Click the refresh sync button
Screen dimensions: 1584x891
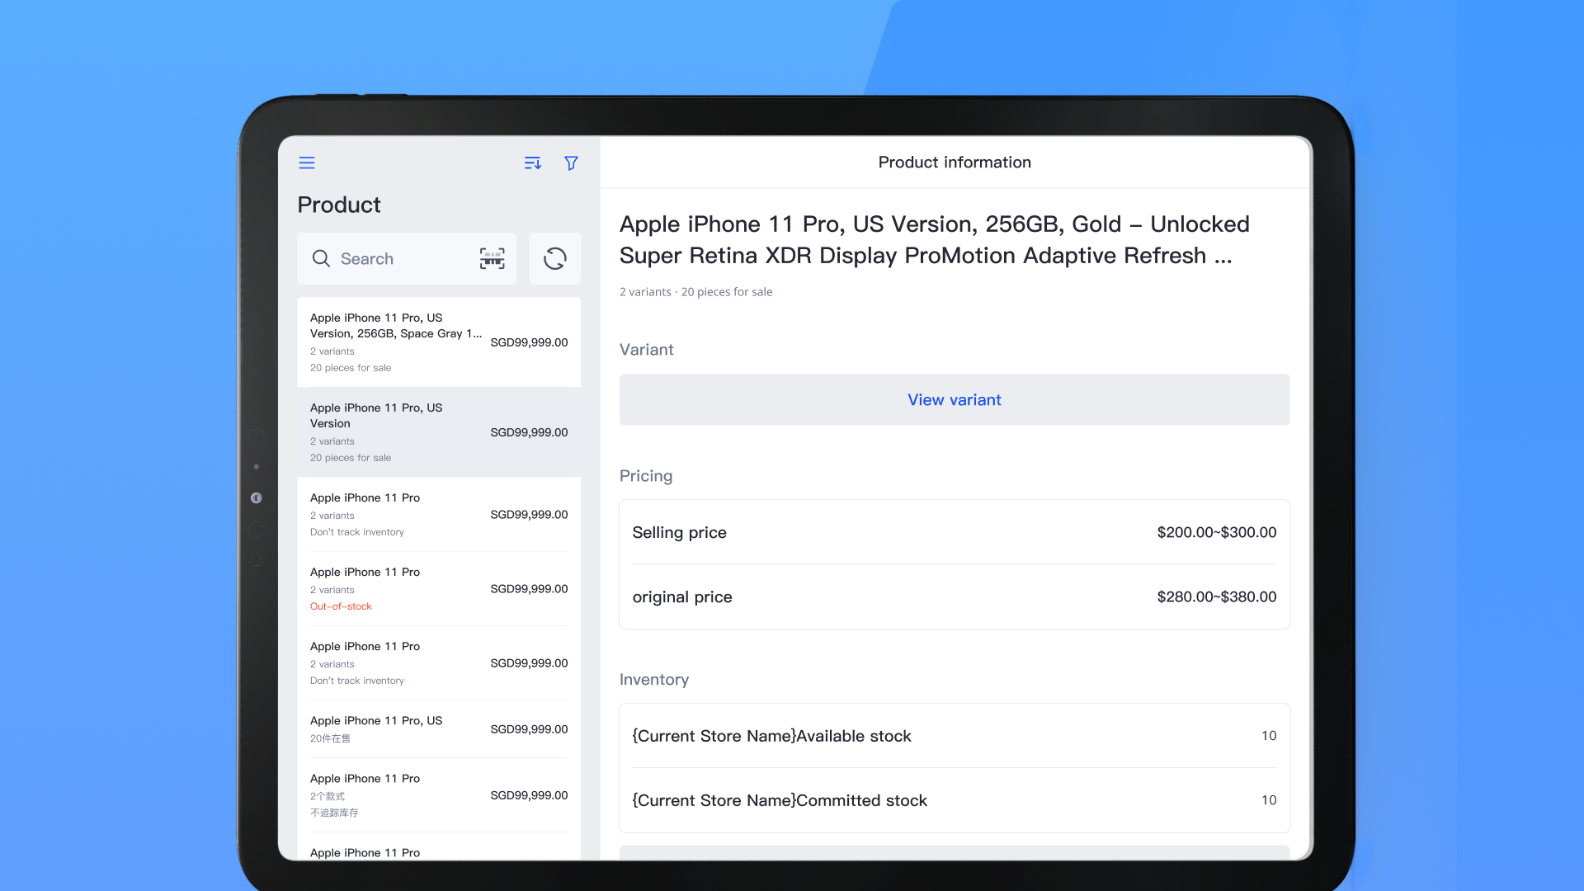(555, 258)
